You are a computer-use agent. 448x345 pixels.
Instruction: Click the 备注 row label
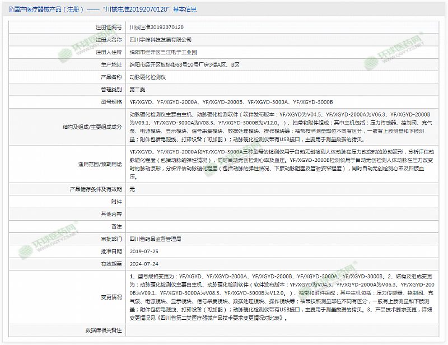116,226
